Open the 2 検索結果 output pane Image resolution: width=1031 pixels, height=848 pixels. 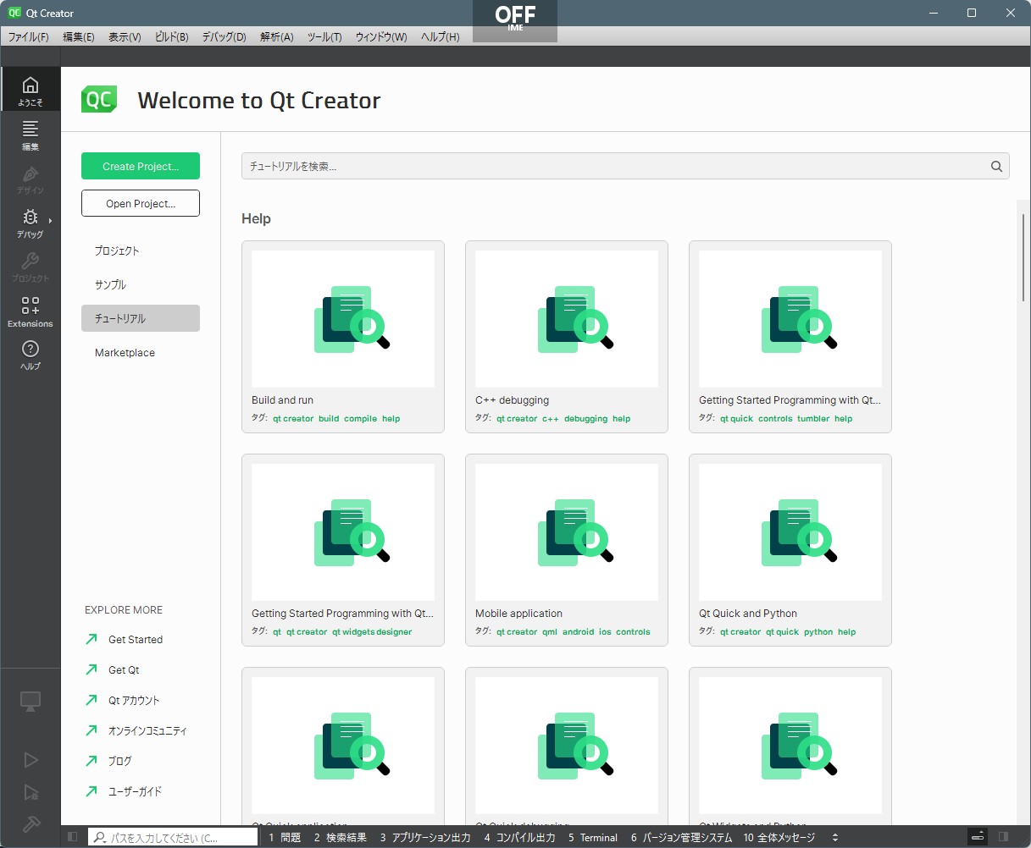point(341,838)
